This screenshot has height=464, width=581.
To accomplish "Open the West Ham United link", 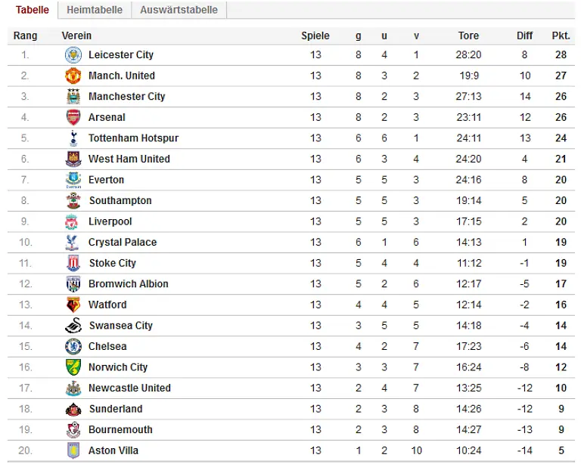I will (129, 159).
